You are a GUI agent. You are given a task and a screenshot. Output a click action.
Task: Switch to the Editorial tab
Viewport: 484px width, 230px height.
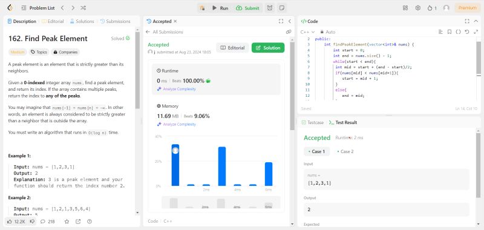click(53, 21)
